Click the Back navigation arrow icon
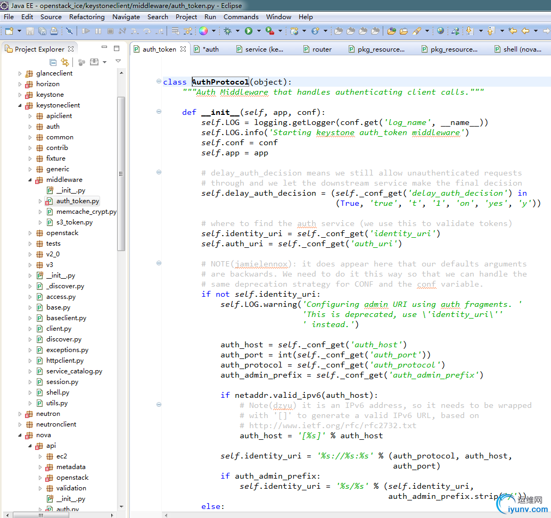Screen dimensions: 551x518 click(525, 31)
